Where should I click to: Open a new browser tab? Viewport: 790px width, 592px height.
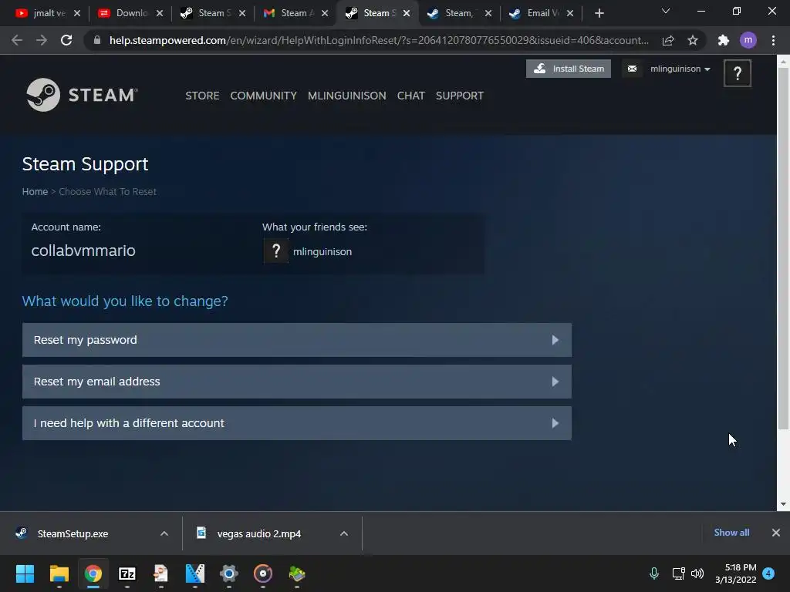click(599, 13)
